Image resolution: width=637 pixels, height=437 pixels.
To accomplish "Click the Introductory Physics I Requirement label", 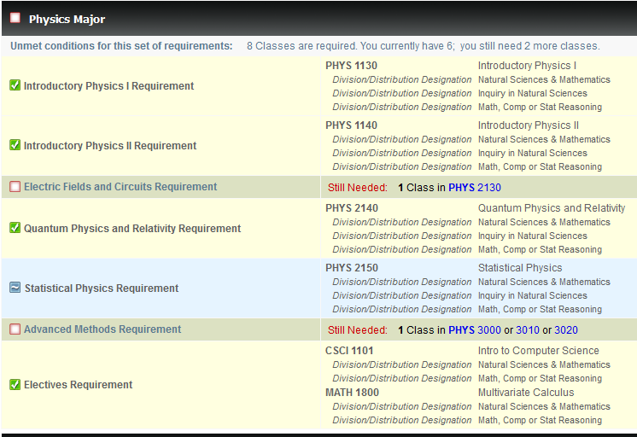I will [x=109, y=86].
